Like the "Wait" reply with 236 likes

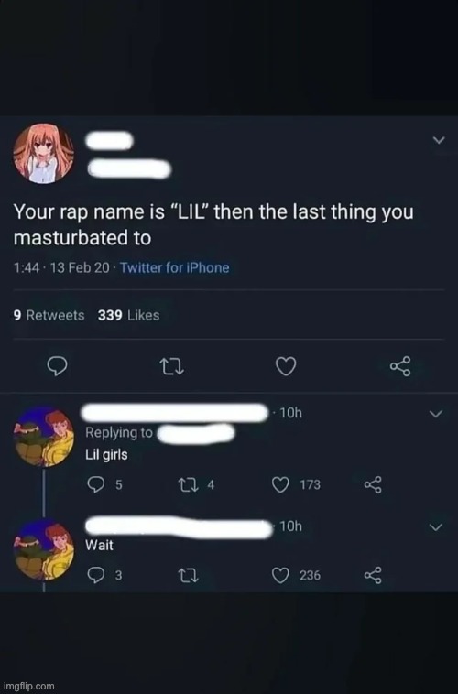[296, 575]
